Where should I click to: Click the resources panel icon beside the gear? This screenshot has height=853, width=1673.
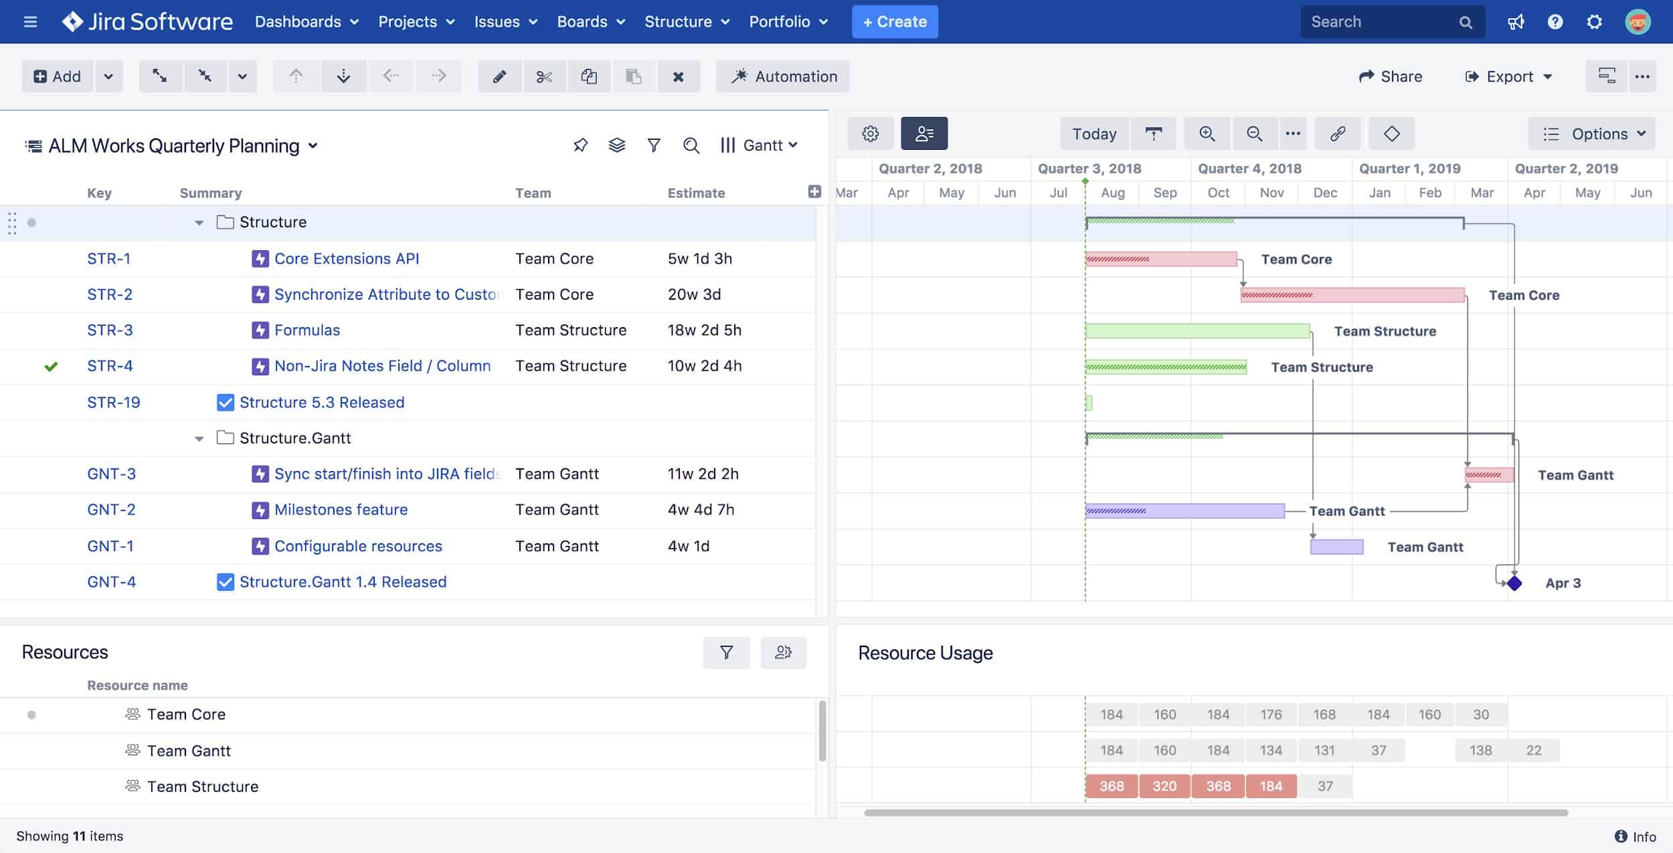[924, 133]
